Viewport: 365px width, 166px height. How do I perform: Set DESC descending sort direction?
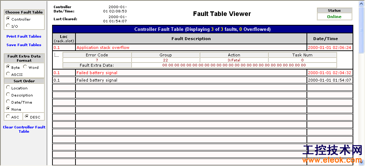click(27, 116)
